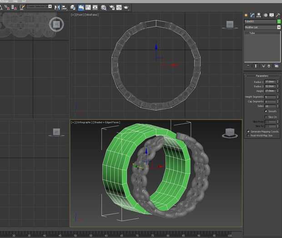Image resolution: width=282 pixels, height=238 pixels.
Task: Open the Motion command panel tab
Action: pyautogui.click(x=265, y=15)
